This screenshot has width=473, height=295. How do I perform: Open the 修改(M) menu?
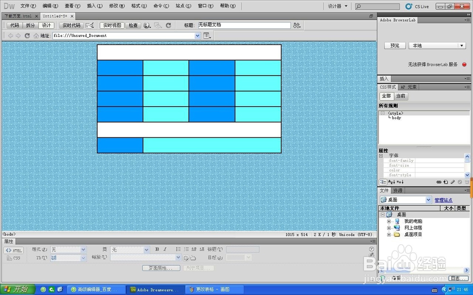coord(117,6)
